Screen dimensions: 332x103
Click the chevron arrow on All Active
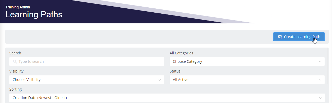click(x=320, y=80)
